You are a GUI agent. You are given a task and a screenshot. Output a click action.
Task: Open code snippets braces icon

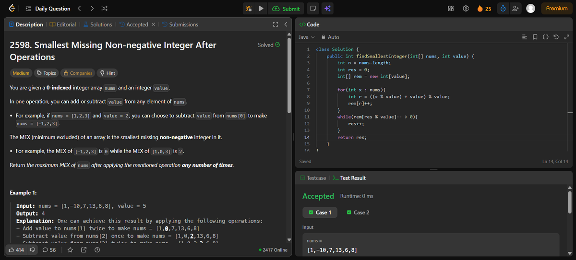[546, 37]
